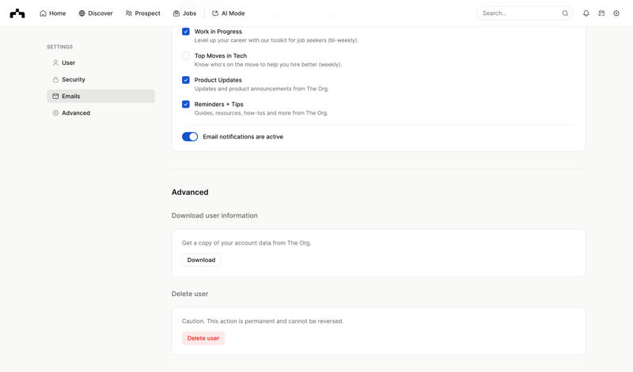
Task: Turn off email notifications toggle
Action: click(190, 137)
